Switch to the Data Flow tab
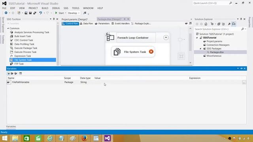This screenshot has width=253, height=142. 86,24
